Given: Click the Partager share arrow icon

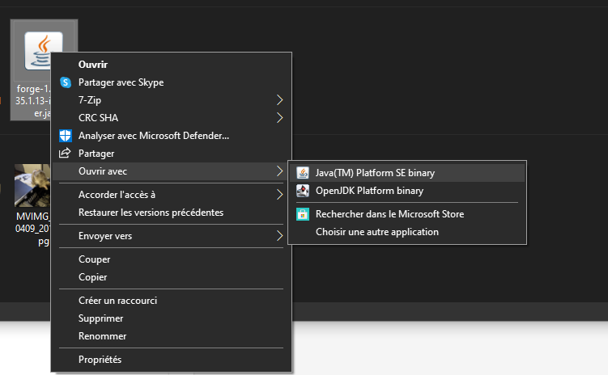Looking at the screenshot, I should click(66, 154).
